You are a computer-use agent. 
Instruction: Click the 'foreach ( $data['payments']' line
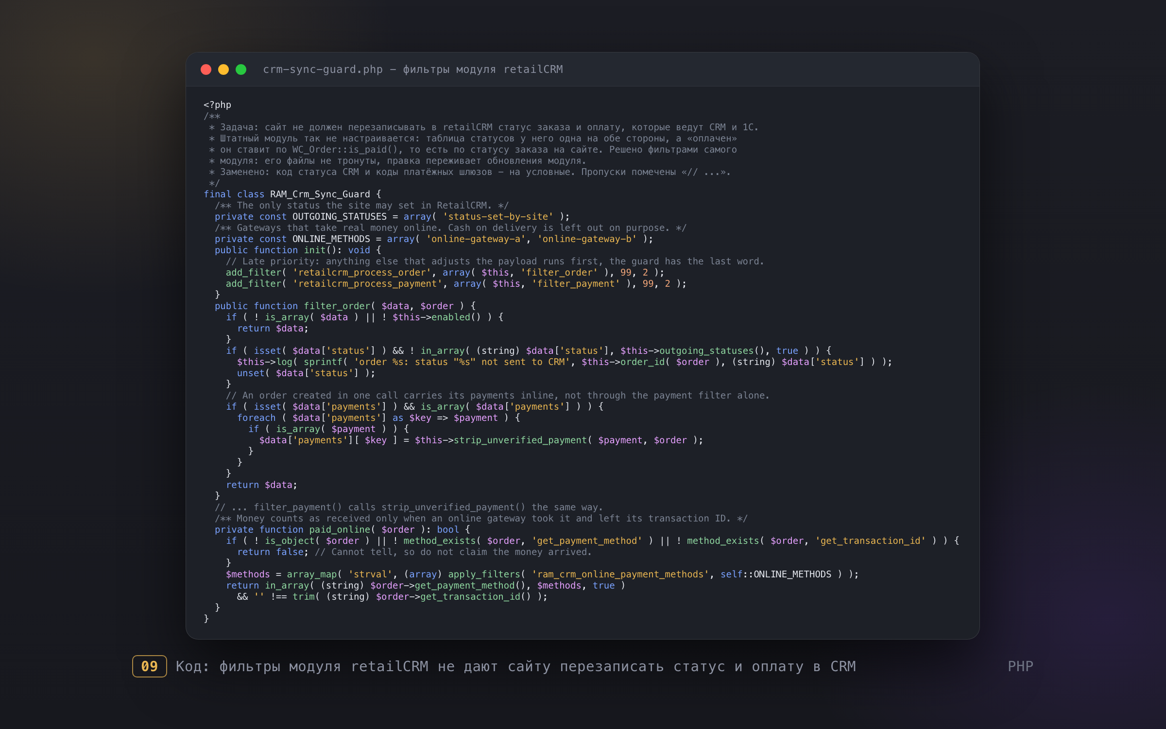(378, 418)
